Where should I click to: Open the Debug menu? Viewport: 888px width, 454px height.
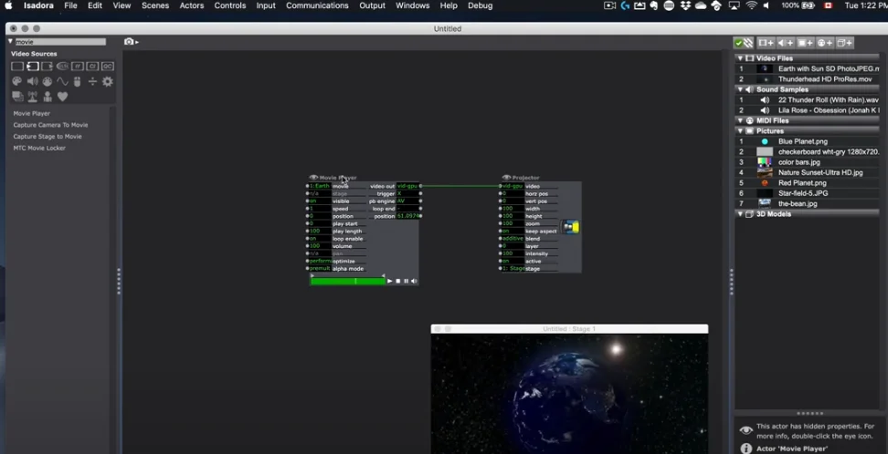coord(481,5)
